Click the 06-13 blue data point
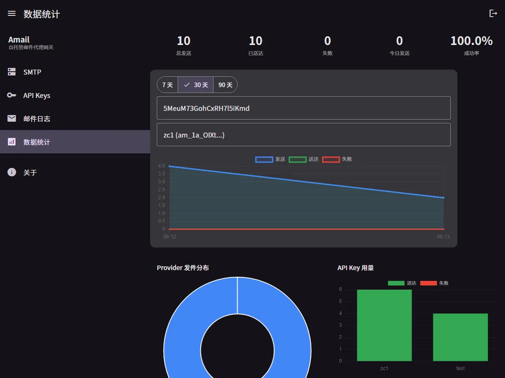 coord(443,198)
